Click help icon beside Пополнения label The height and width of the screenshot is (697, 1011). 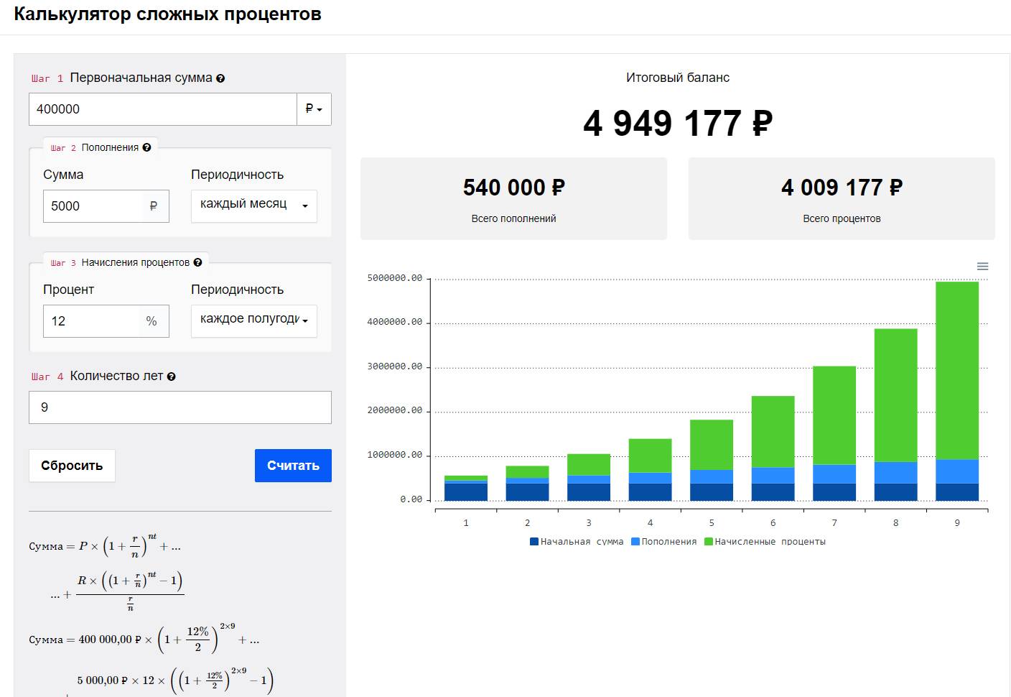(x=146, y=147)
